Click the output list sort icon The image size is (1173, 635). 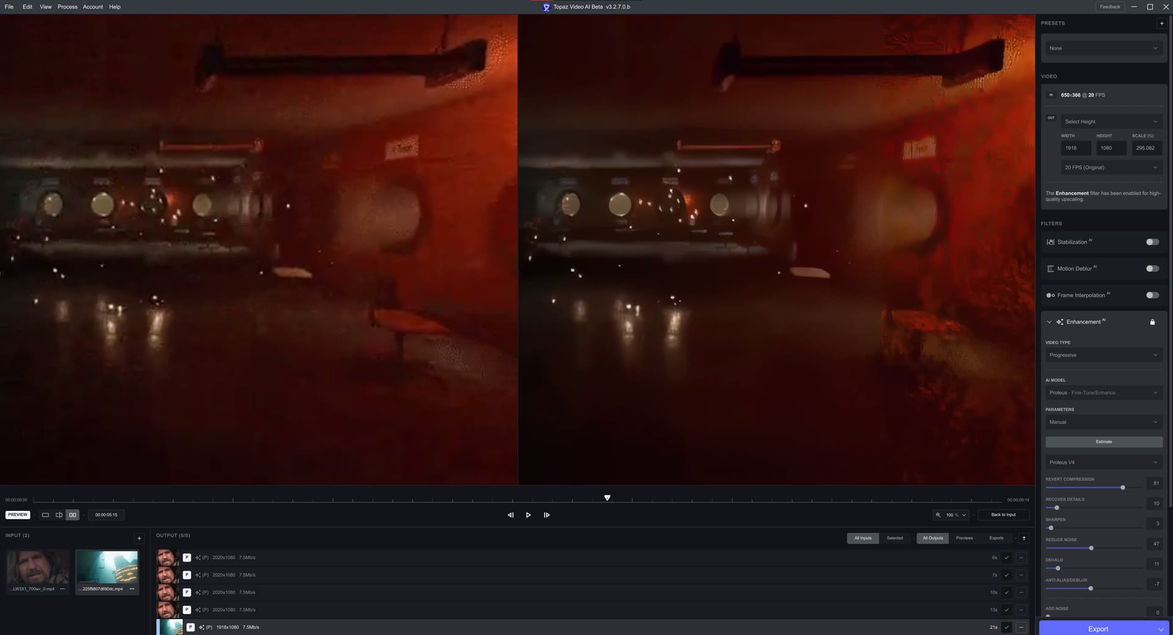[1024, 538]
